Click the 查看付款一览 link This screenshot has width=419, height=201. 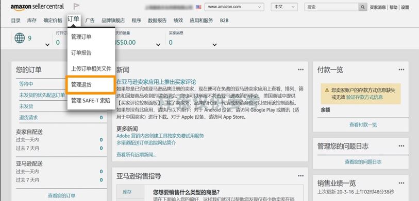[363, 125]
